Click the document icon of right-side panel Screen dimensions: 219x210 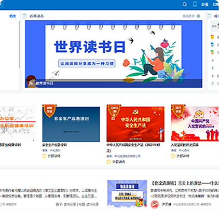(x=209, y=16)
